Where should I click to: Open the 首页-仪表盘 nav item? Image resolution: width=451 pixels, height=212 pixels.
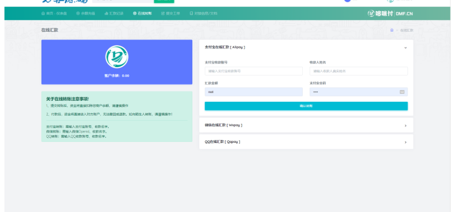[54, 13]
